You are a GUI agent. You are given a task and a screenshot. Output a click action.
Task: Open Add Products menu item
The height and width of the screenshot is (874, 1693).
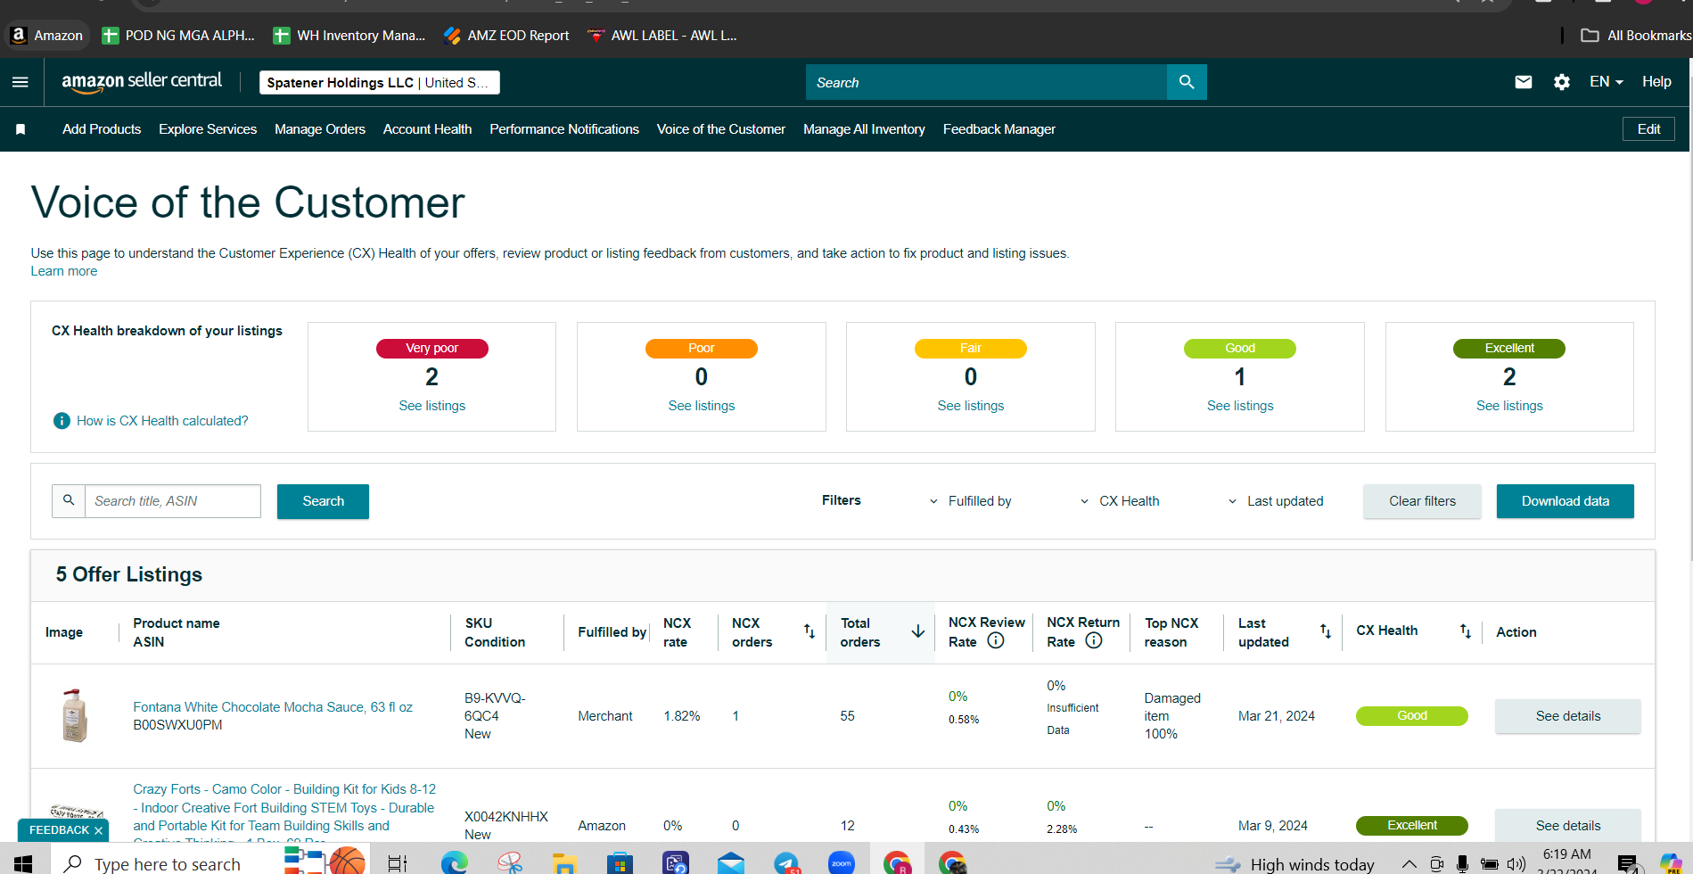tap(102, 129)
